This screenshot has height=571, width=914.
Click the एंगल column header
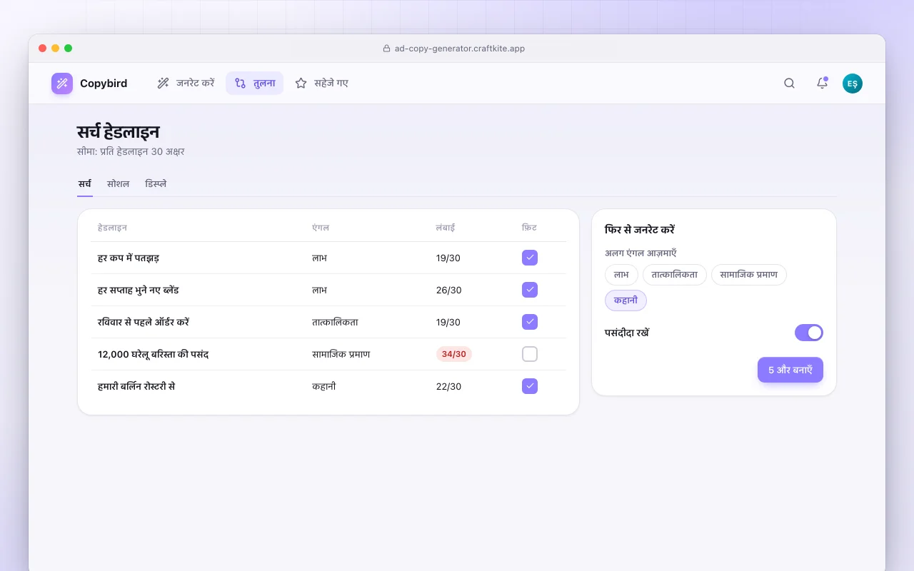(x=321, y=228)
